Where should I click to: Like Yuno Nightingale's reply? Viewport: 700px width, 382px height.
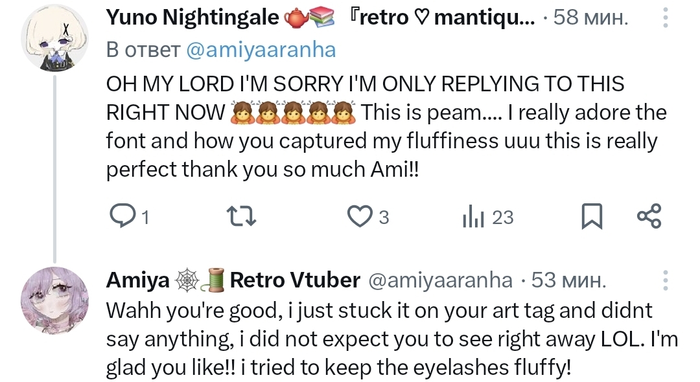tap(359, 216)
